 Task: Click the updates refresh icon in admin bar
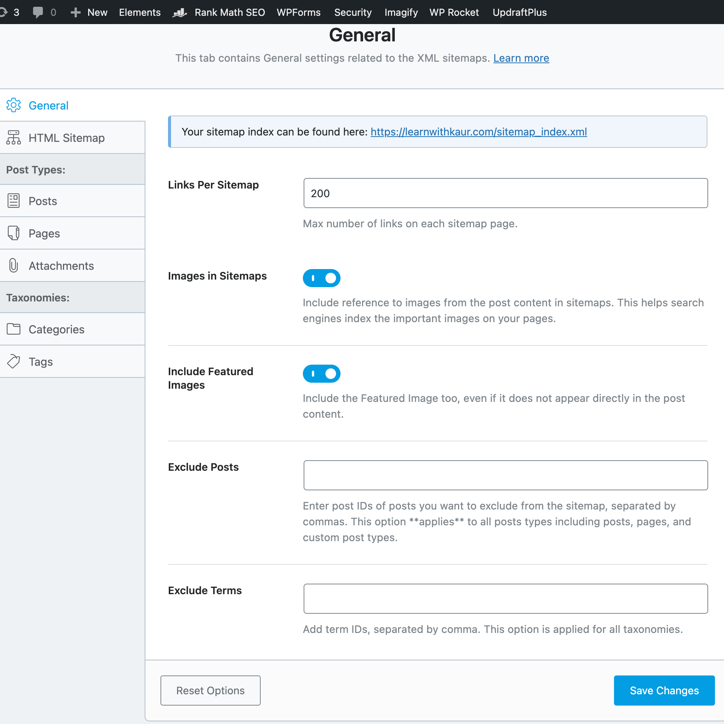pyautogui.click(x=4, y=12)
